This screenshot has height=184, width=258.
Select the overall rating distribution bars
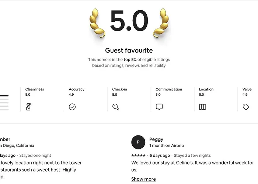[4, 103]
